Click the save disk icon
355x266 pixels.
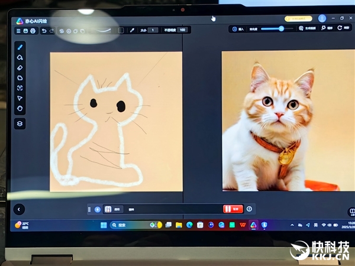click(25, 30)
